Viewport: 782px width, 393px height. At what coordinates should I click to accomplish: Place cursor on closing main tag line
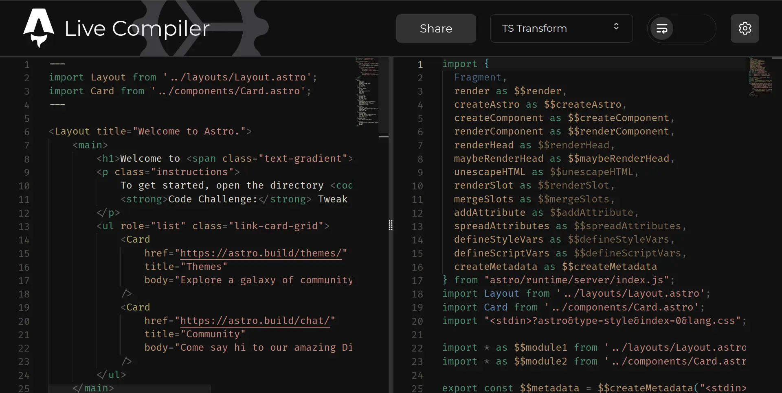[x=93, y=388]
